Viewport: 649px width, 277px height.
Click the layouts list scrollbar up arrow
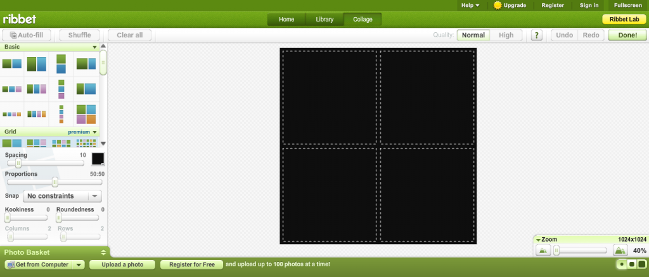click(x=103, y=46)
